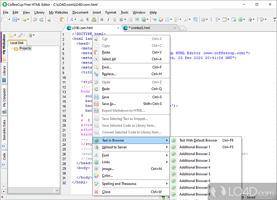Click the scissors Cut icon in toolbar
The width and height of the screenshot is (277, 200).
(49, 19)
